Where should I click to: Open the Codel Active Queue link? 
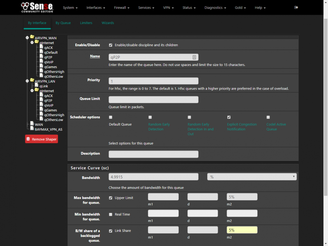coord(276,127)
